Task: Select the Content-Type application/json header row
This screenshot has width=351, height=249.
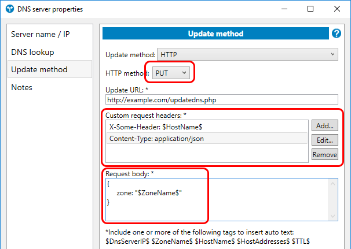Action: tap(156, 138)
